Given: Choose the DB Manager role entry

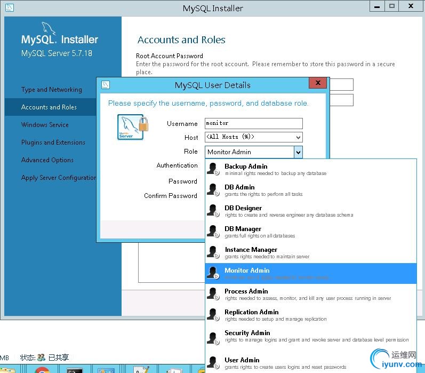Looking at the screenshot, I should click(x=311, y=232).
